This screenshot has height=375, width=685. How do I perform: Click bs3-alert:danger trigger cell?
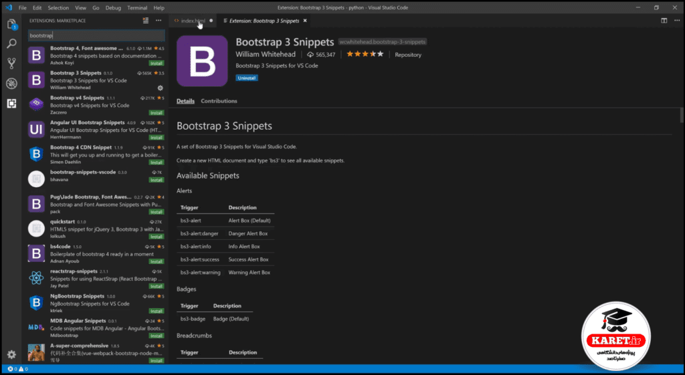[199, 233]
